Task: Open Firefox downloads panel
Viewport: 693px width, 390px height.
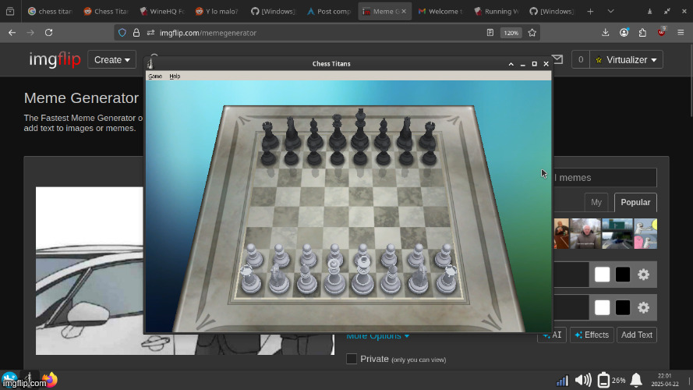Action: (606, 33)
